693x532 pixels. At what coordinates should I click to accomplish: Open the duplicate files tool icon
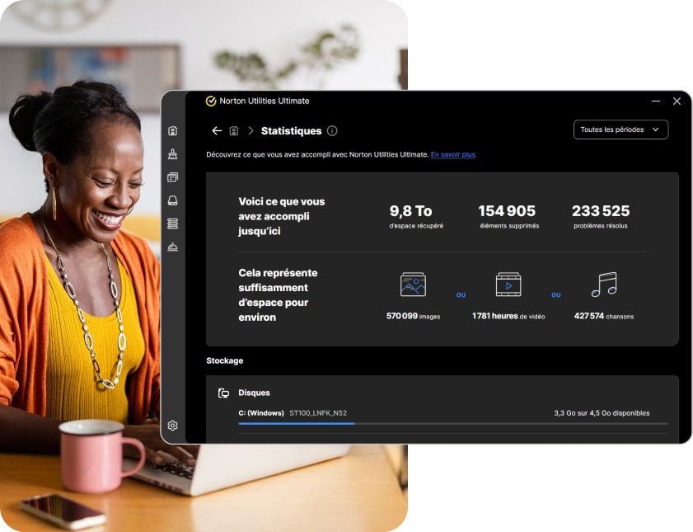[x=172, y=177]
